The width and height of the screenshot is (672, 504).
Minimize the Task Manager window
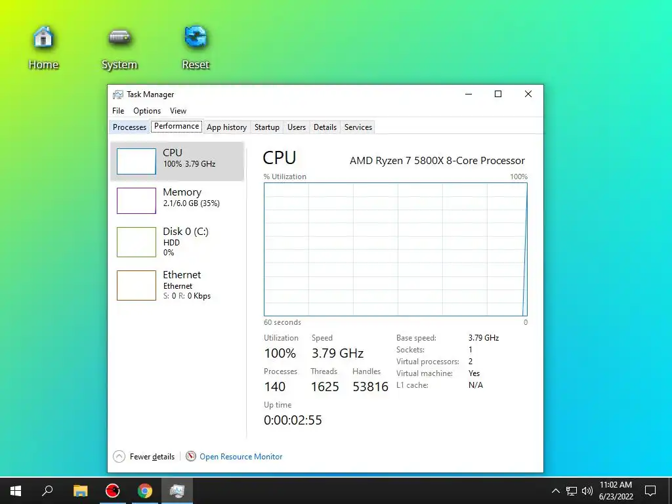(x=469, y=94)
